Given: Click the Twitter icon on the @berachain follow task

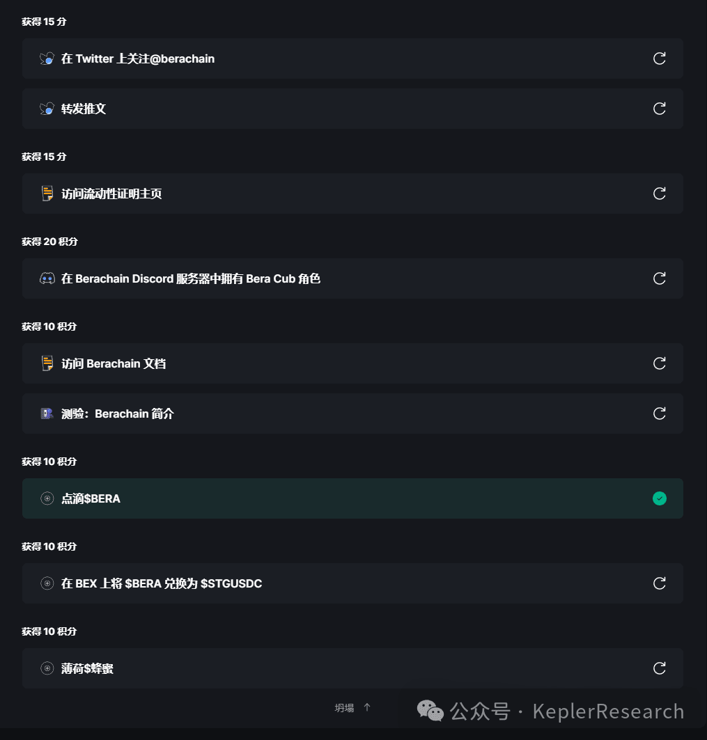Looking at the screenshot, I should pos(47,58).
